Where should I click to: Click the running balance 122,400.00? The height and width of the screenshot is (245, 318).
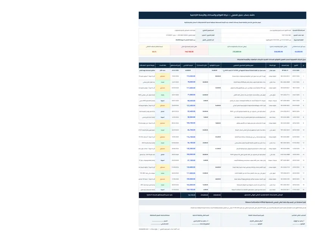click(191, 106)
